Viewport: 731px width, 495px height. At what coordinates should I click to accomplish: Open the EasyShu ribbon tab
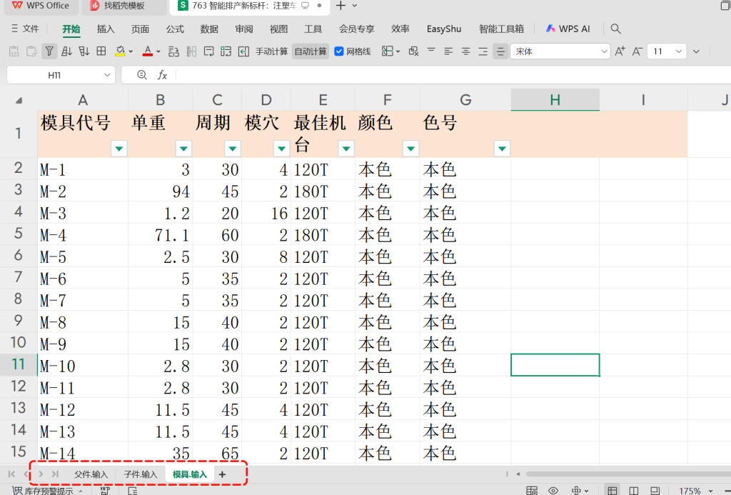(x=444, y=29)
